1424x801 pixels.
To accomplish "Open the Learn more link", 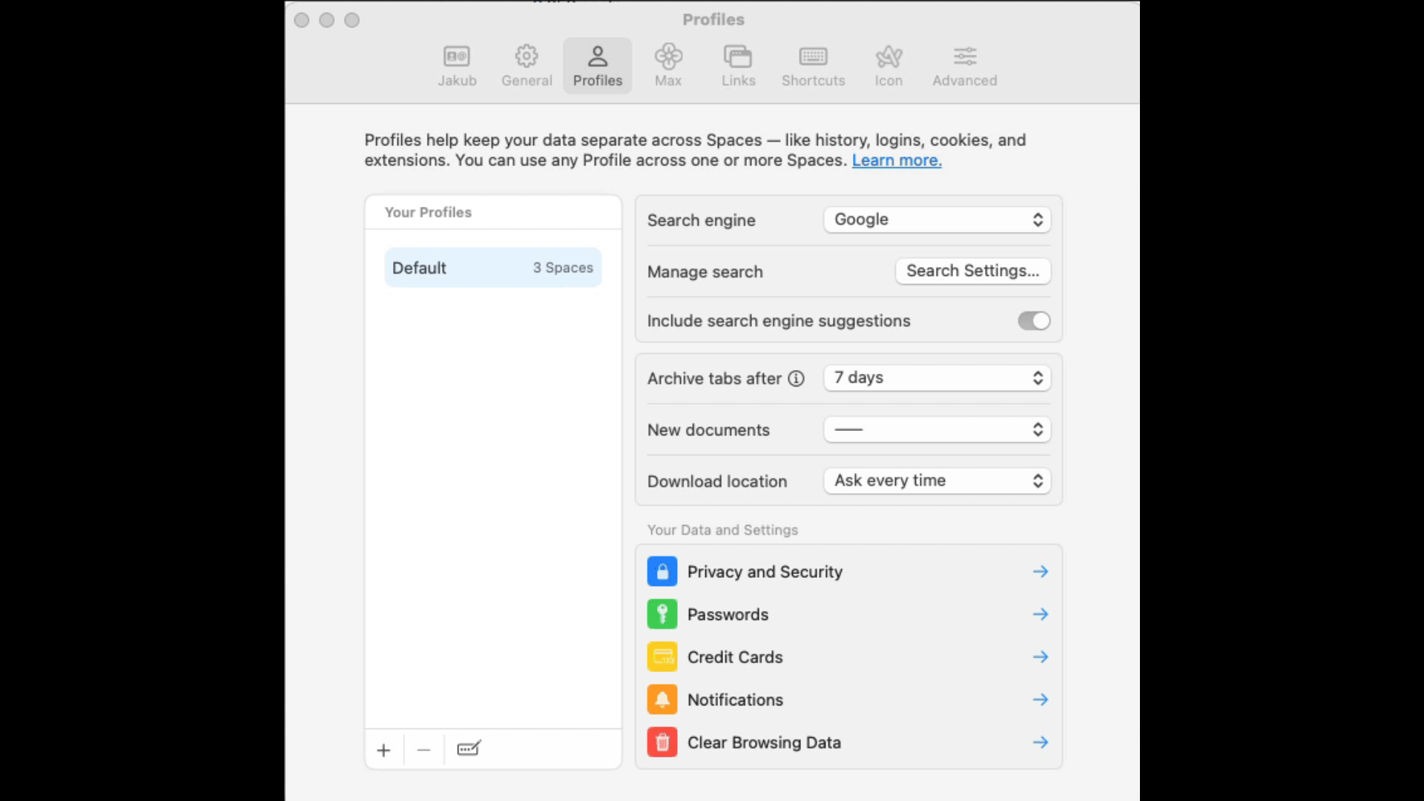I will point(896,160).
